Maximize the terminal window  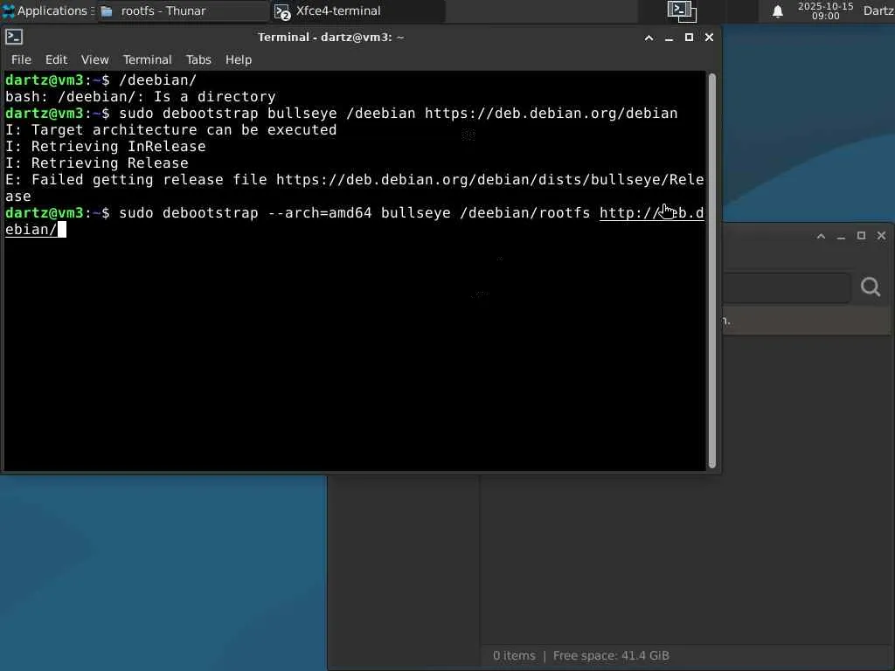(x=689, y=37)
